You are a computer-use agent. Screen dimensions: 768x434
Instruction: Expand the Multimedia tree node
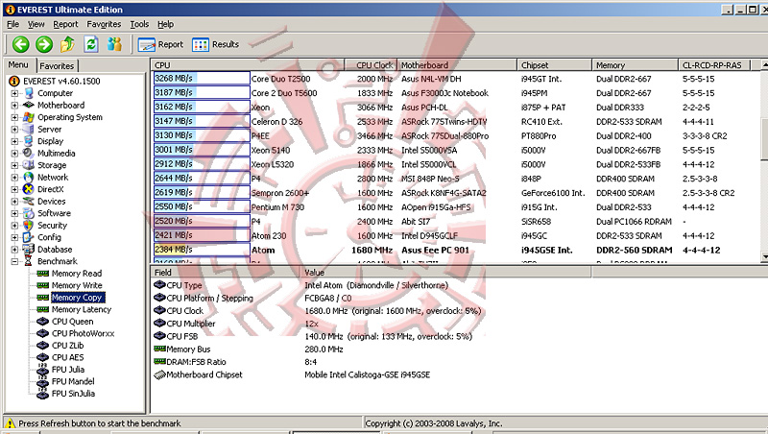tap(14, 154)
